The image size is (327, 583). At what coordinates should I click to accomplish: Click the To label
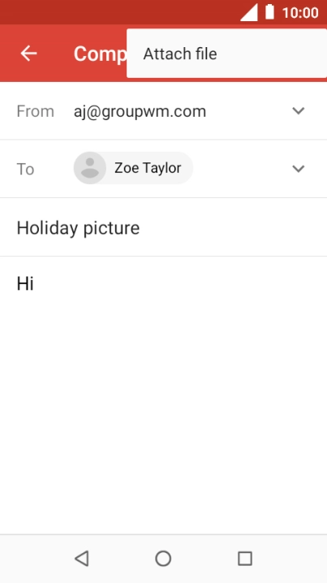pos(26,169)
